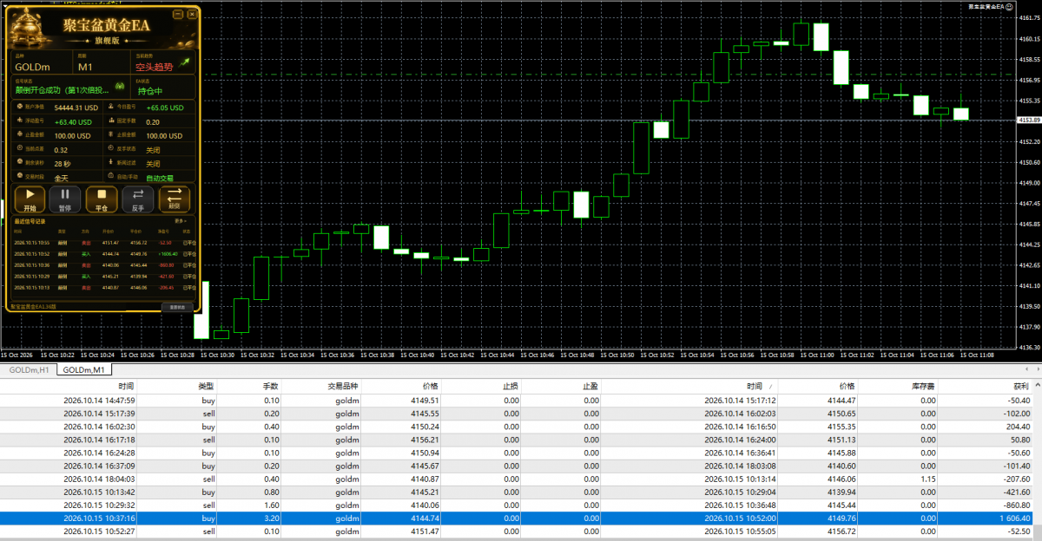Click the green signal broadcast icon

click(119, 87)
